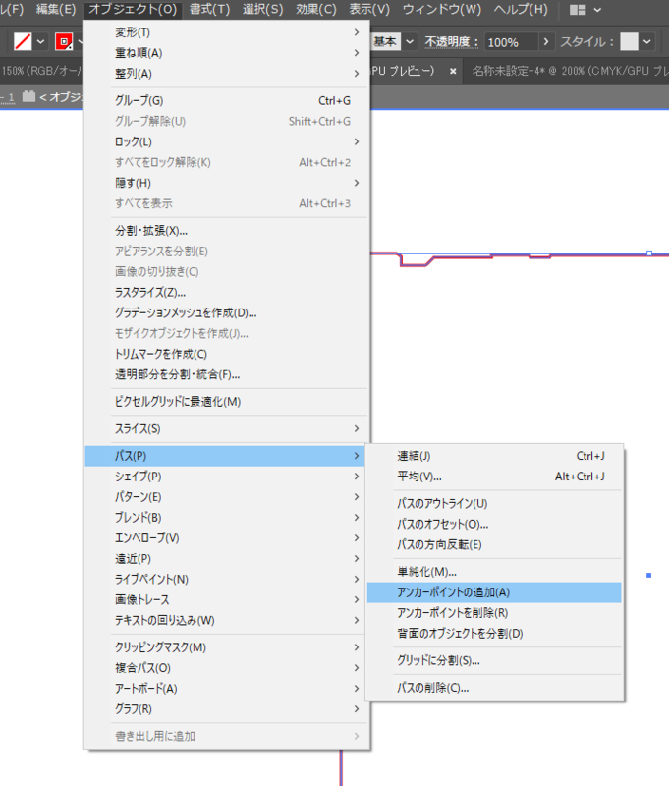Screen dimensions: 669x786
Task: Switch to the 150% RGB document tab
Action: [41, 71]
